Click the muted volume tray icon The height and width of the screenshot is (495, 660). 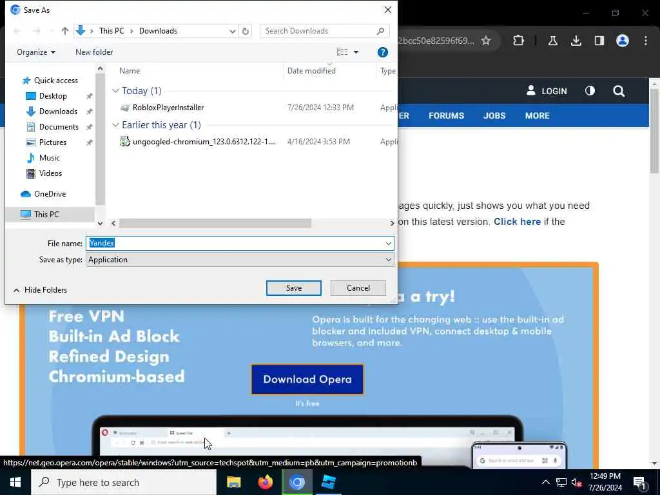(576, 482)
